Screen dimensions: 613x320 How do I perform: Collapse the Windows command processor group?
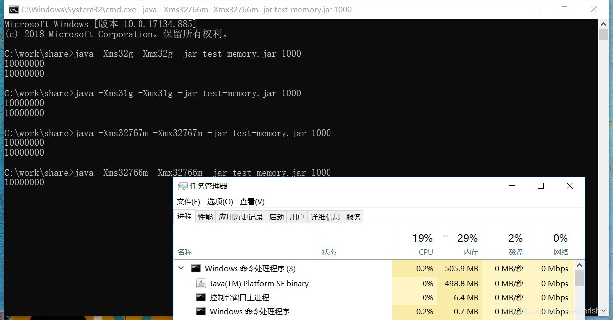click(181, 268)
